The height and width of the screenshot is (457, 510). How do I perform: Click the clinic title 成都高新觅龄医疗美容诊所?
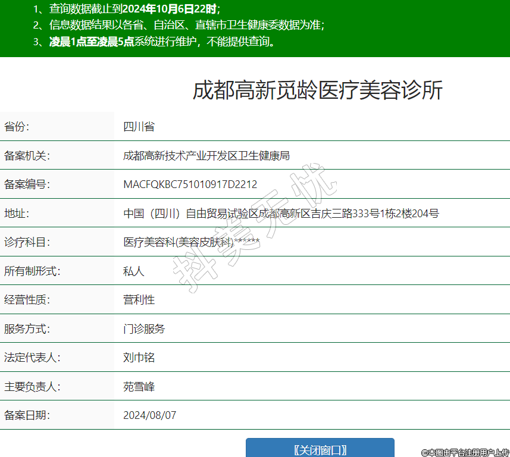point(317,90)
